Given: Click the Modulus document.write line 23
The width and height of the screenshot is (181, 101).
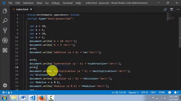Looking at the screenshot, I should [x=69, y=86].
